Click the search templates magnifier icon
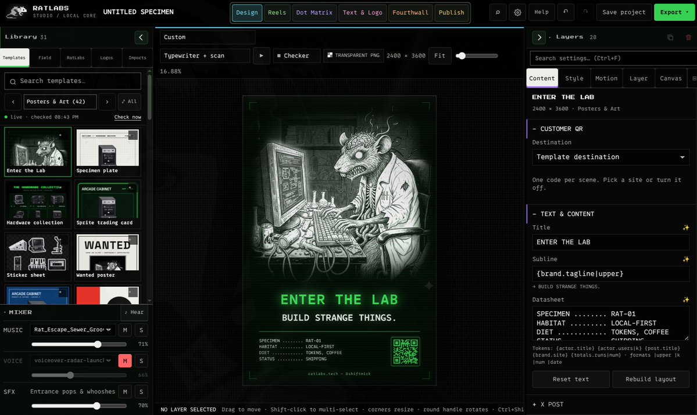Screen dimensions: 697x415 [13, 81]
